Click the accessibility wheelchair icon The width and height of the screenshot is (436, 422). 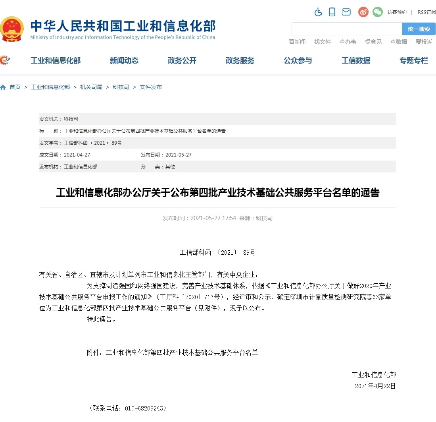318,12
